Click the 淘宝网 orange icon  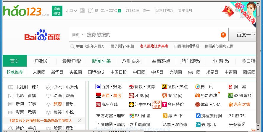point(164,96)
